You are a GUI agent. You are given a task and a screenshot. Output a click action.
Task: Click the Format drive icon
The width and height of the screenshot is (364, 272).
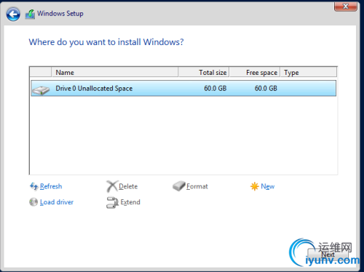coord(179,186)
